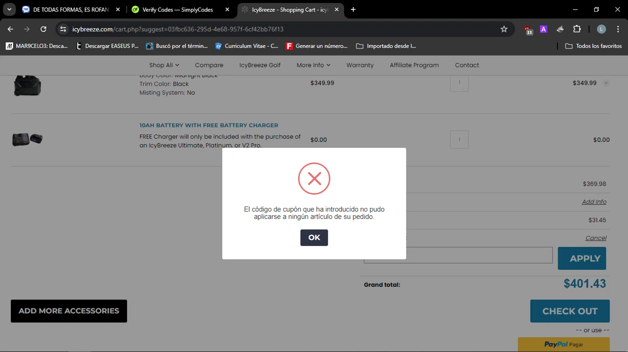Open the Importado desde bookmark folder
Screen dimensions: 628x352
tap(386, 46)
